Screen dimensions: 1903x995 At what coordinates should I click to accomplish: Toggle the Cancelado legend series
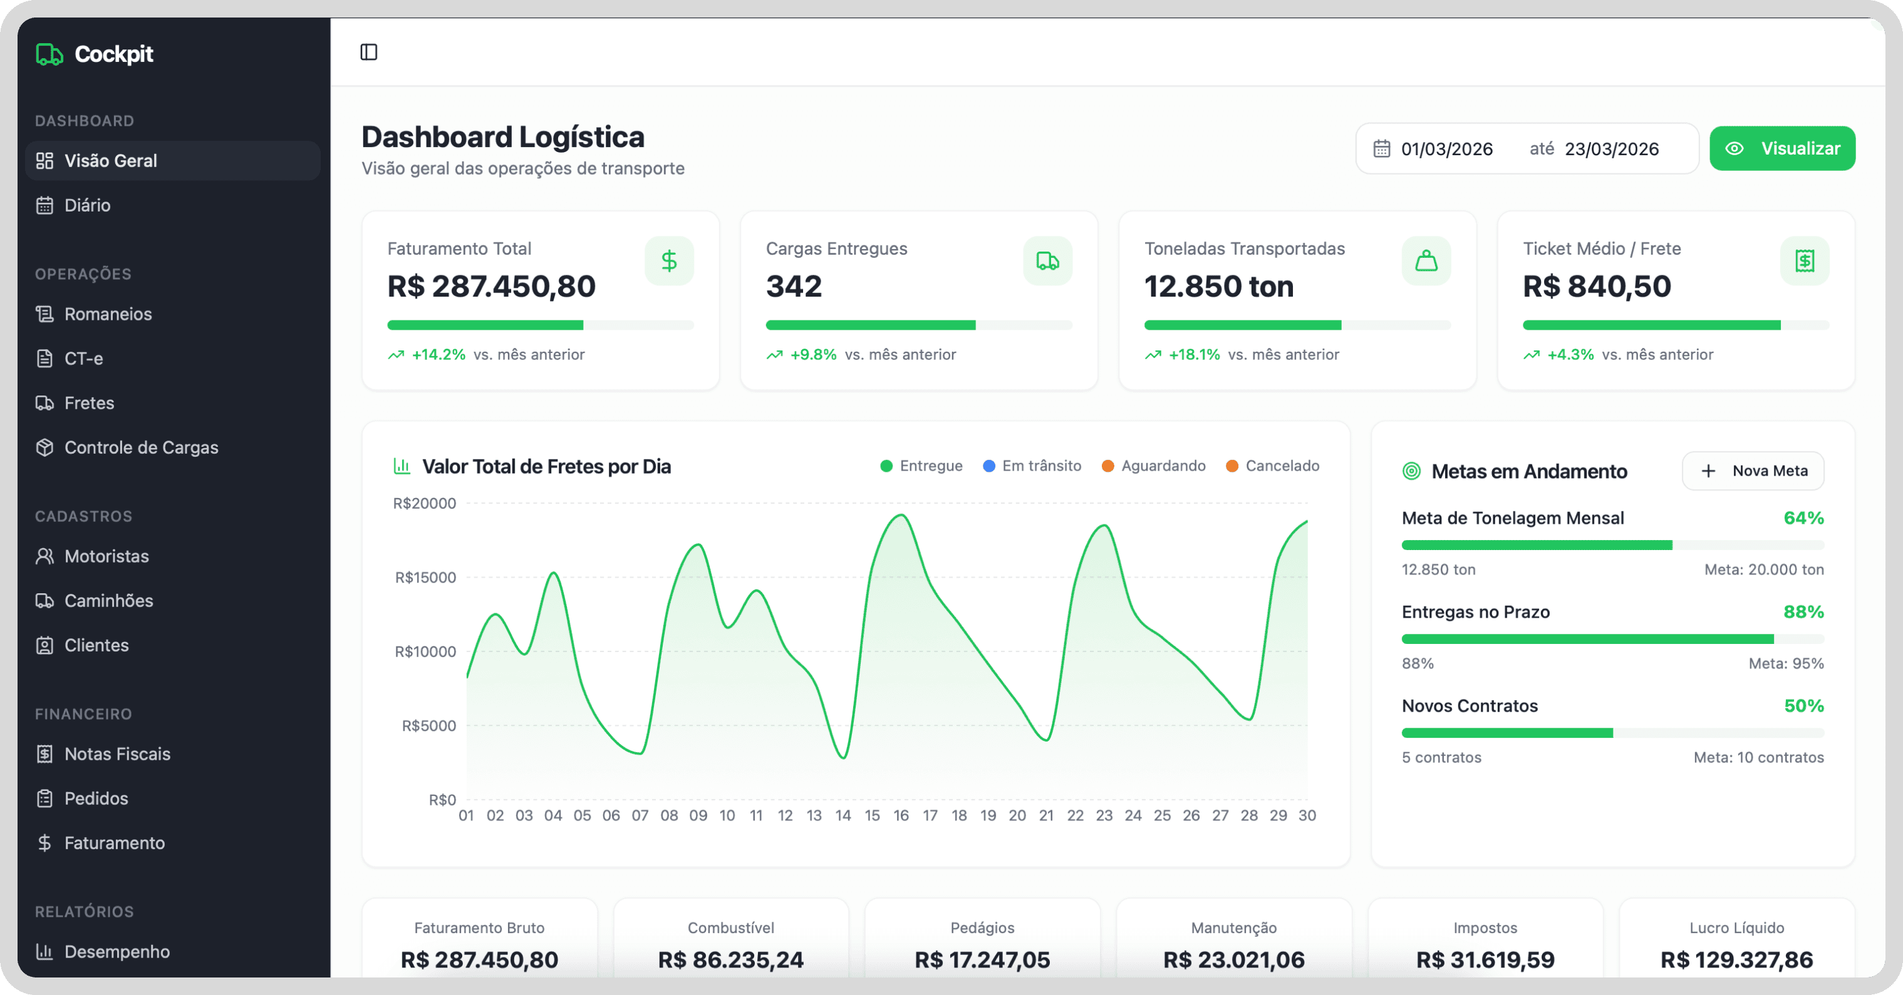pyautogui.click(x=1272, y=466)
